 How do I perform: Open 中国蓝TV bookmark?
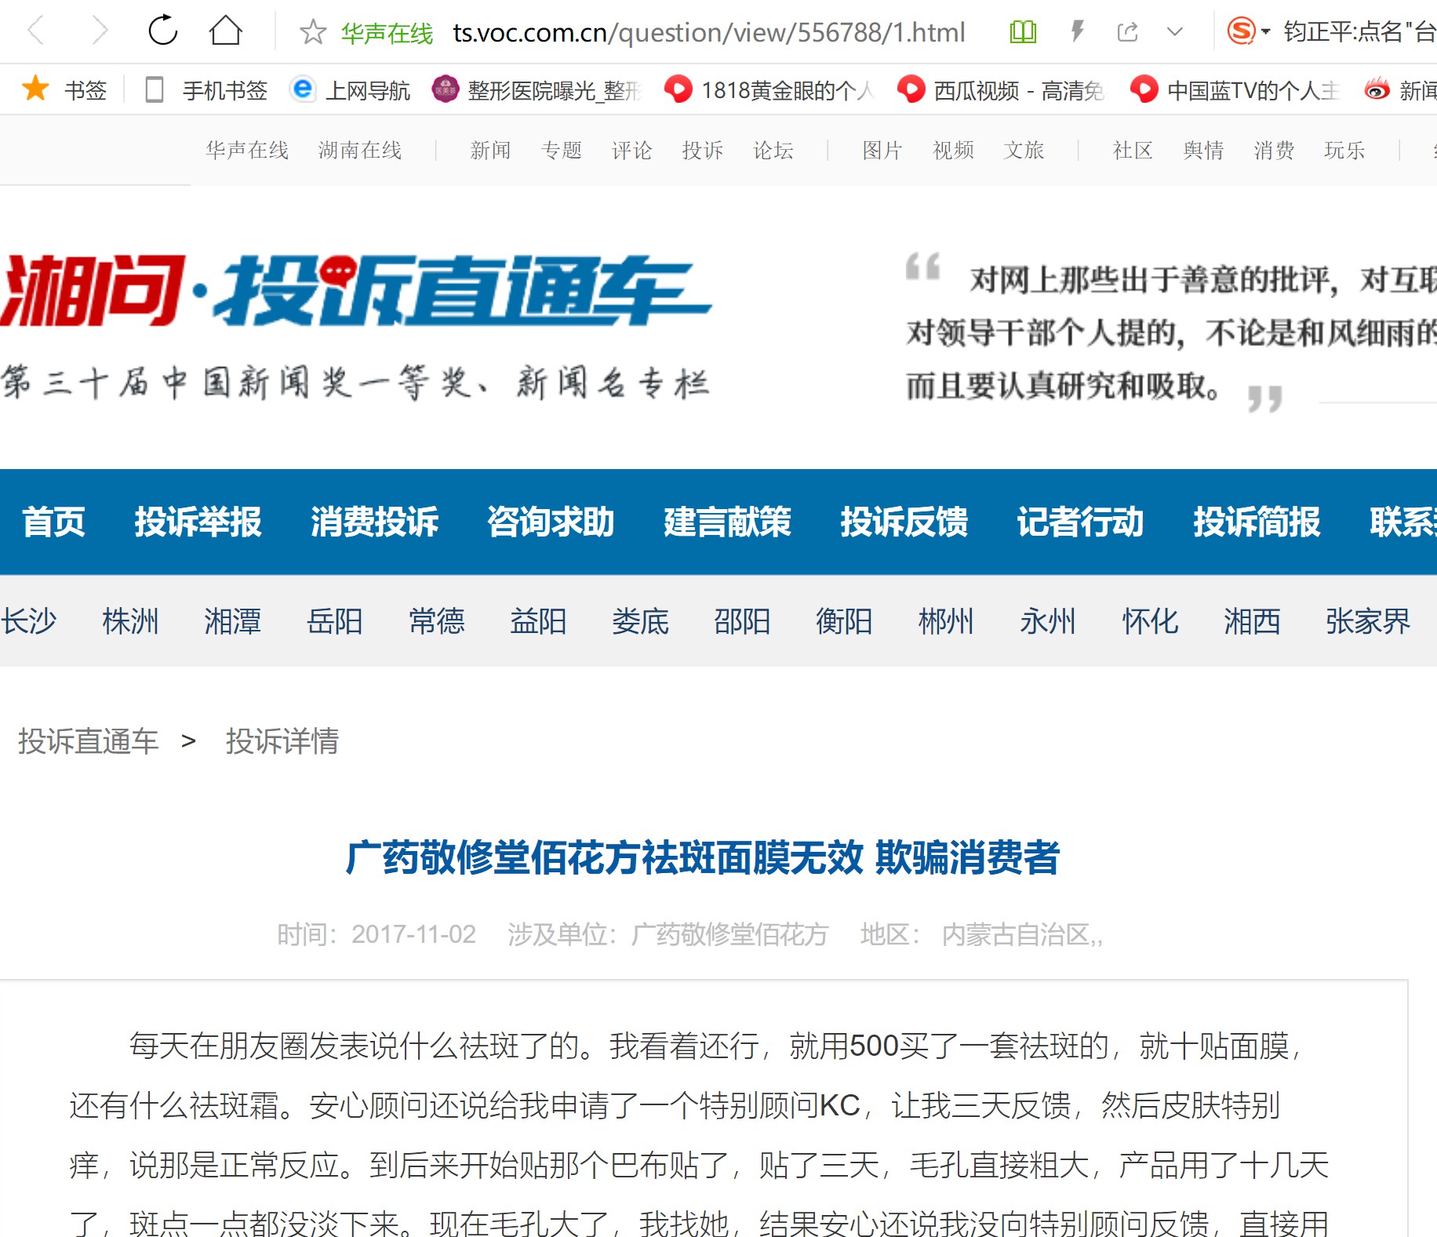coord(1235,90)
